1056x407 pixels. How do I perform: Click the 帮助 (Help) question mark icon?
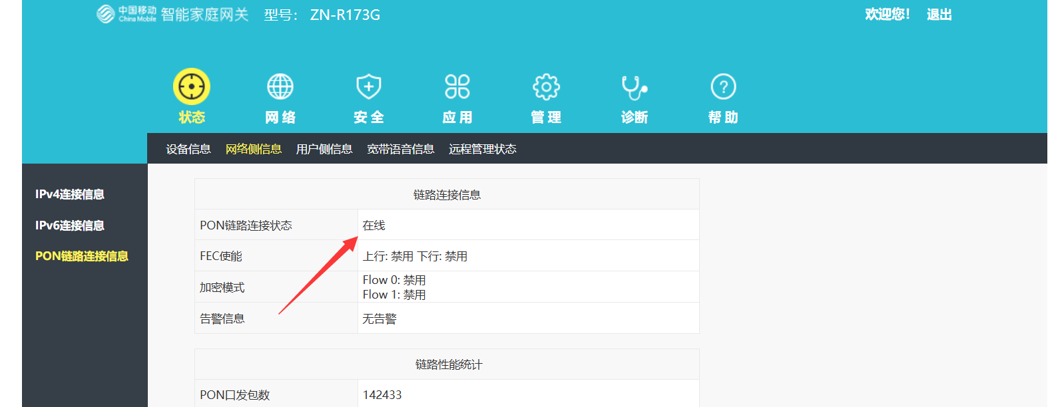[x=723, y=86]
